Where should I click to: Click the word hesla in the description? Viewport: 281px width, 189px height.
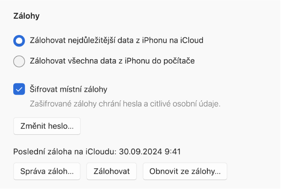151,104
